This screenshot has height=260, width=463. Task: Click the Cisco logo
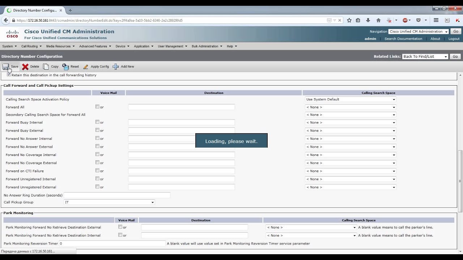coord(12,34)
